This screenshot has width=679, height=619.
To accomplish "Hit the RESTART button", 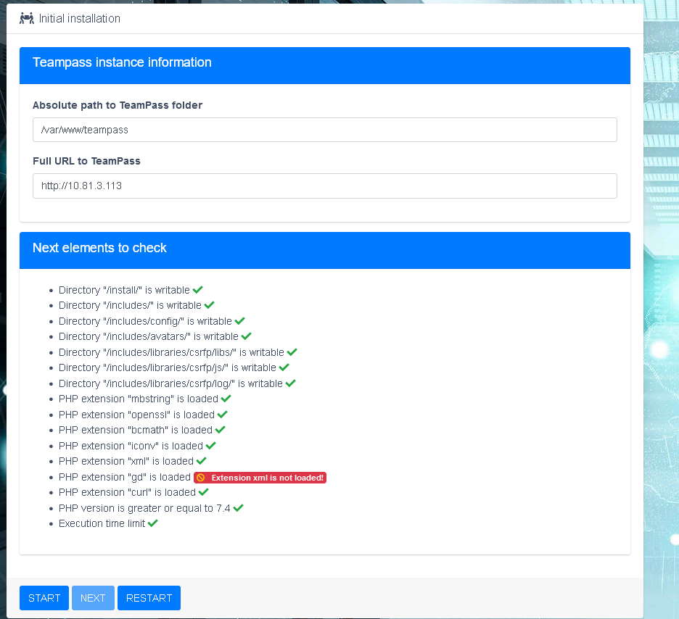I will pyautogui.click(x=149, y=597).
